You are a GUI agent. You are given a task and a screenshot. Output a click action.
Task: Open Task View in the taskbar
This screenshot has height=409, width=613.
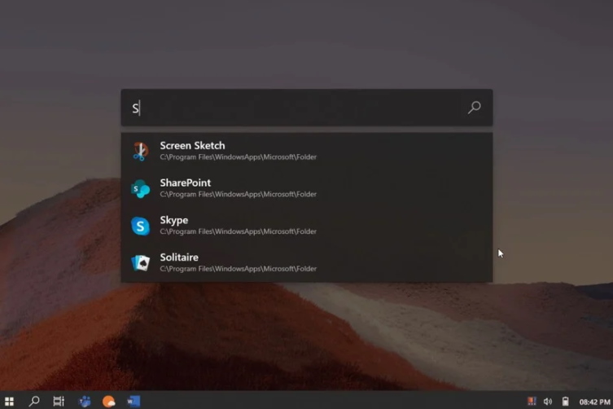pyautogui.click(x=59, y=401)
